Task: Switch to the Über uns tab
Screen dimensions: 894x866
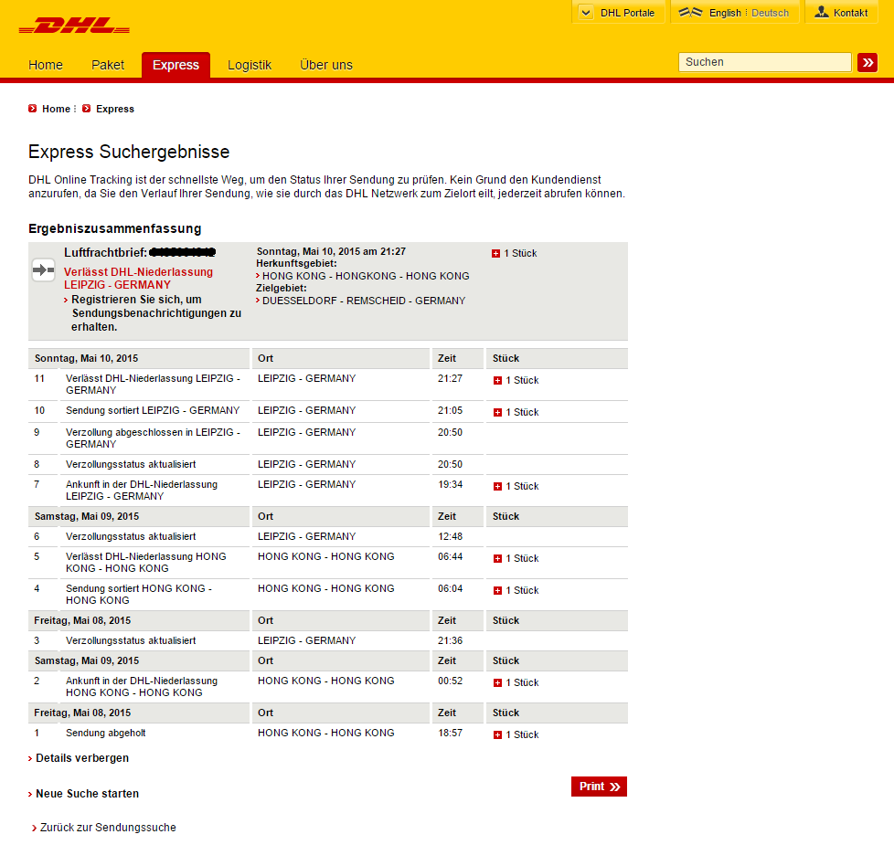Action: [325, 65]
